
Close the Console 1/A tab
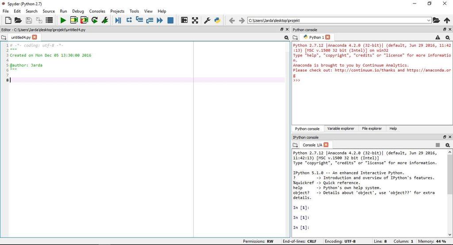coord(326,145)
